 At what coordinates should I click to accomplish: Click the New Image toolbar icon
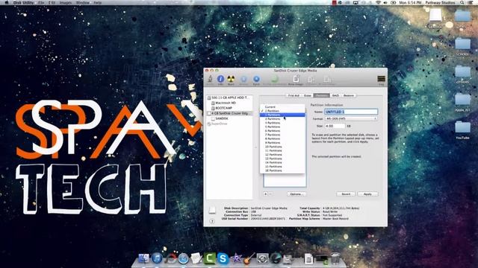296,79
